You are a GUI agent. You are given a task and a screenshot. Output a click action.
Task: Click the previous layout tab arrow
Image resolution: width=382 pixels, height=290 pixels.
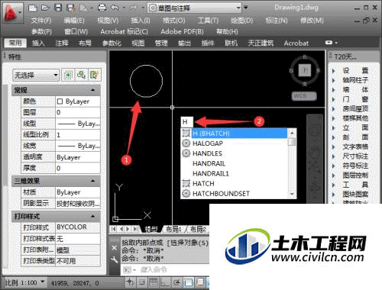tap(121, 229)
